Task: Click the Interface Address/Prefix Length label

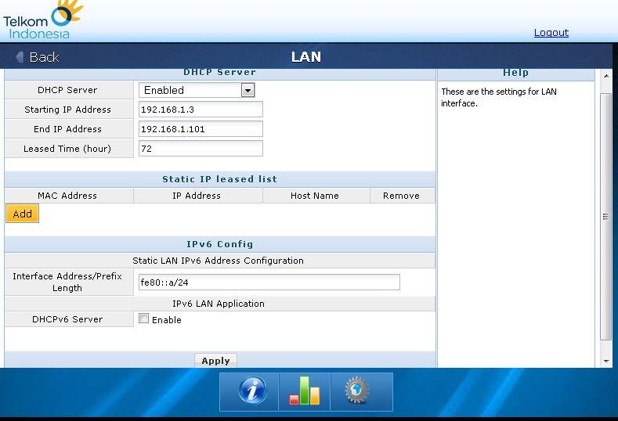Action: 67,282
